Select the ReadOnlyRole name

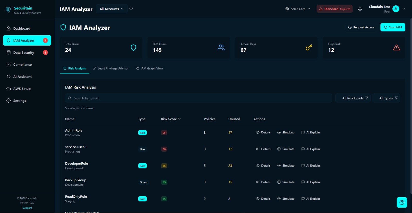(76, 197)
